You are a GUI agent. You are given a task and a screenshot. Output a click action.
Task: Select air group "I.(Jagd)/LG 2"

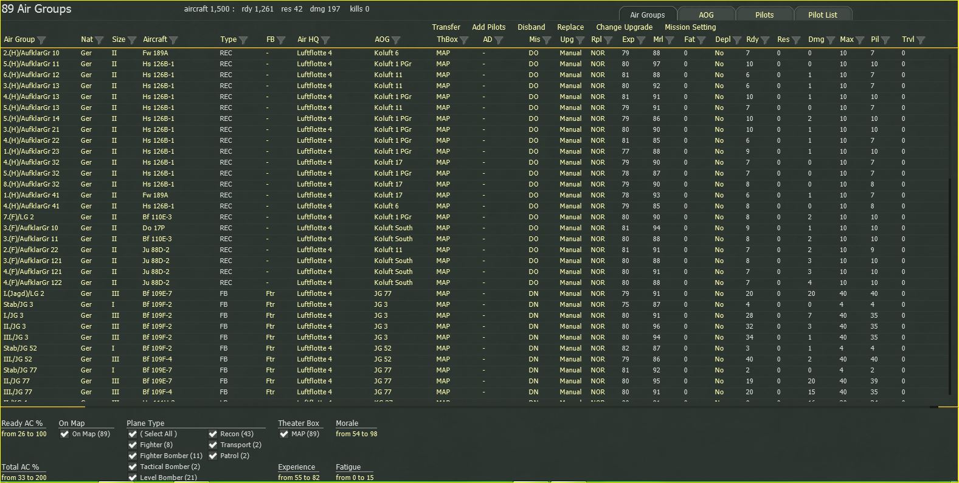(x=24, y=294)
